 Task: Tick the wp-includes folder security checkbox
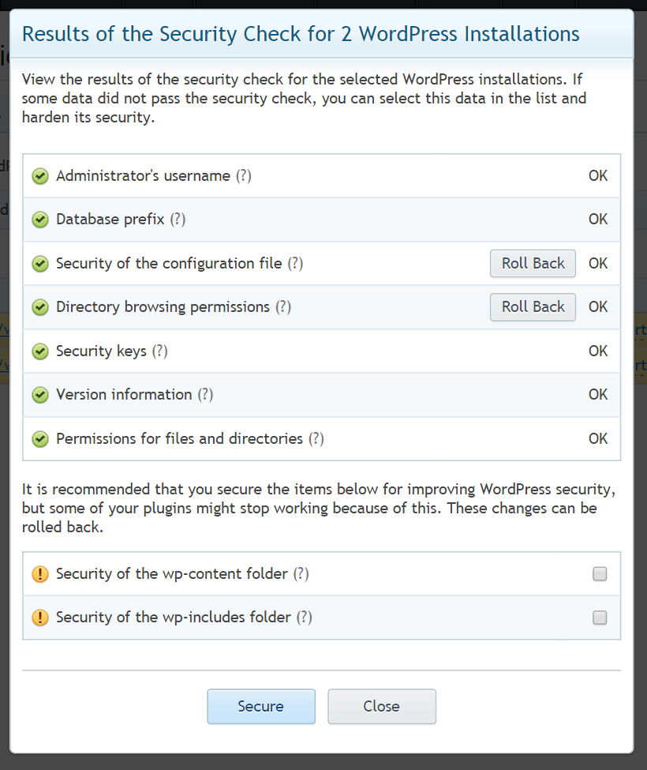pos(600,618)
